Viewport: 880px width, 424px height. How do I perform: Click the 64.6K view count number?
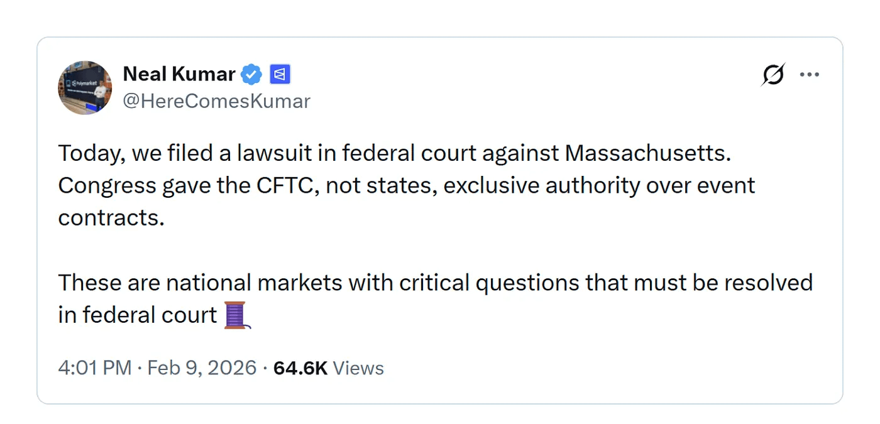(300, 368)
